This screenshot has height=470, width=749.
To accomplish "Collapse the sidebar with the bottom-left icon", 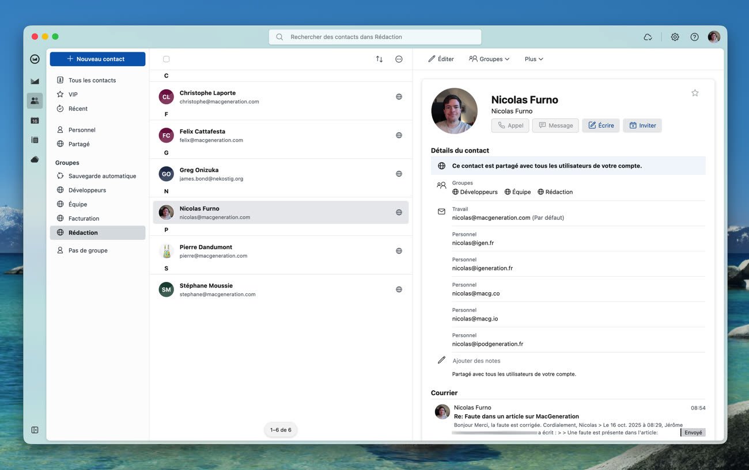I will tap(35, 430).
